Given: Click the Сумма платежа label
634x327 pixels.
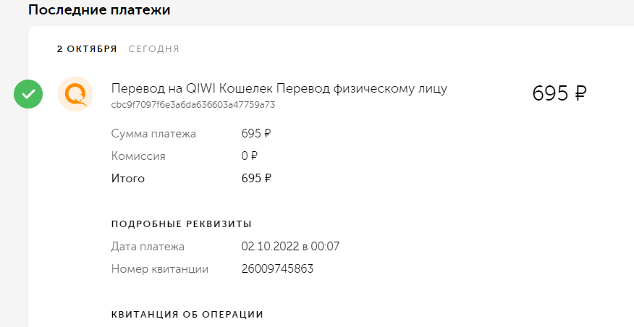Looking at the screenshot, I should pos(153,133).
